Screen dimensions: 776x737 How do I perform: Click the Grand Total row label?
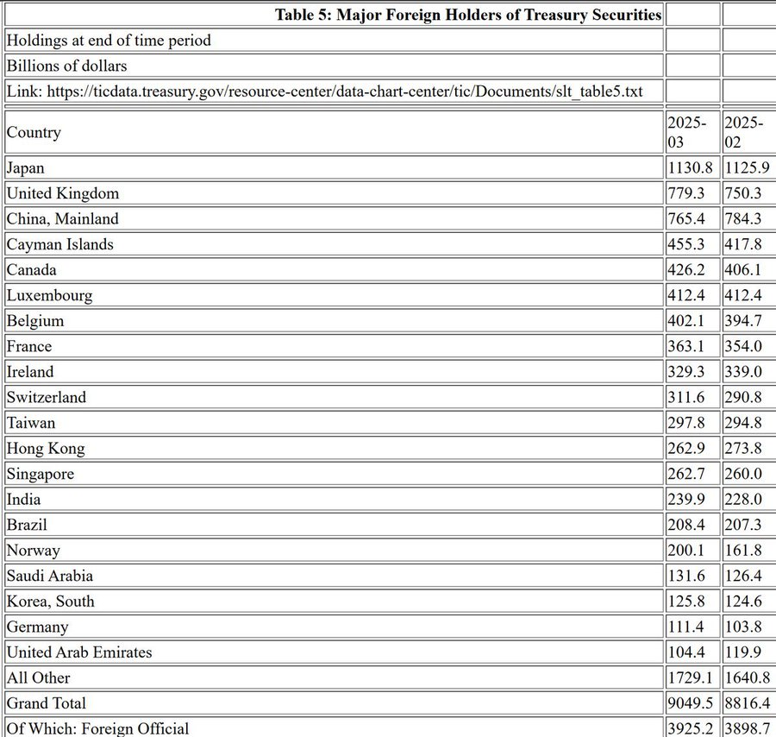(46, 702)
